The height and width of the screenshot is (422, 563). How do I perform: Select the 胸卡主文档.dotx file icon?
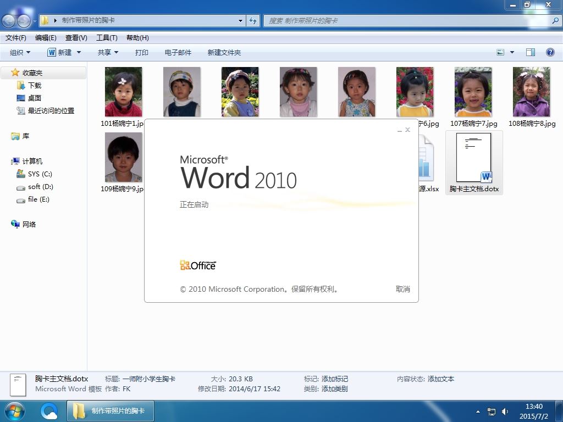474,158
